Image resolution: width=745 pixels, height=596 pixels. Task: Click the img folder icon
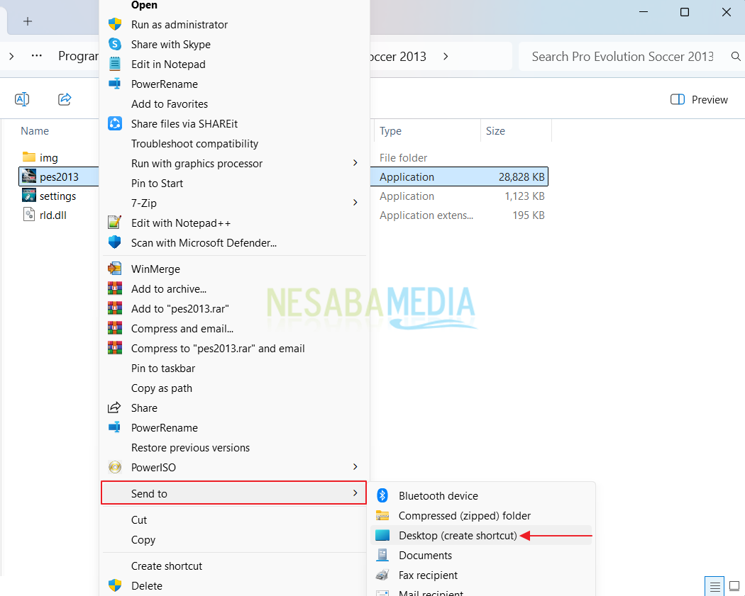(29, 157)
